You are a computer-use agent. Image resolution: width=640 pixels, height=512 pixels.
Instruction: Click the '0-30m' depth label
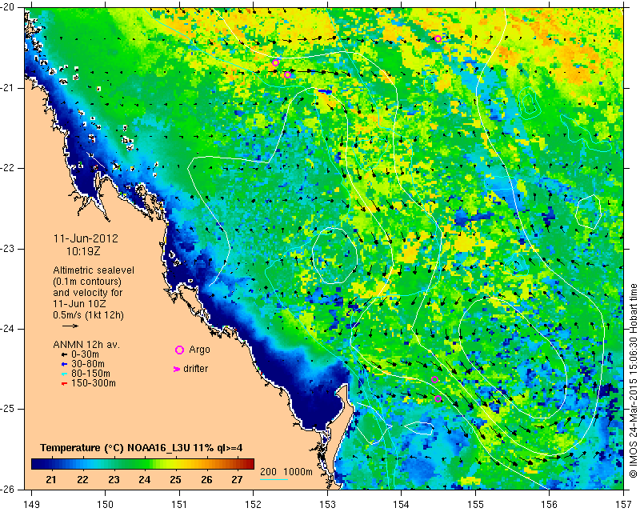pyautogui.click(x=85, y=354)
